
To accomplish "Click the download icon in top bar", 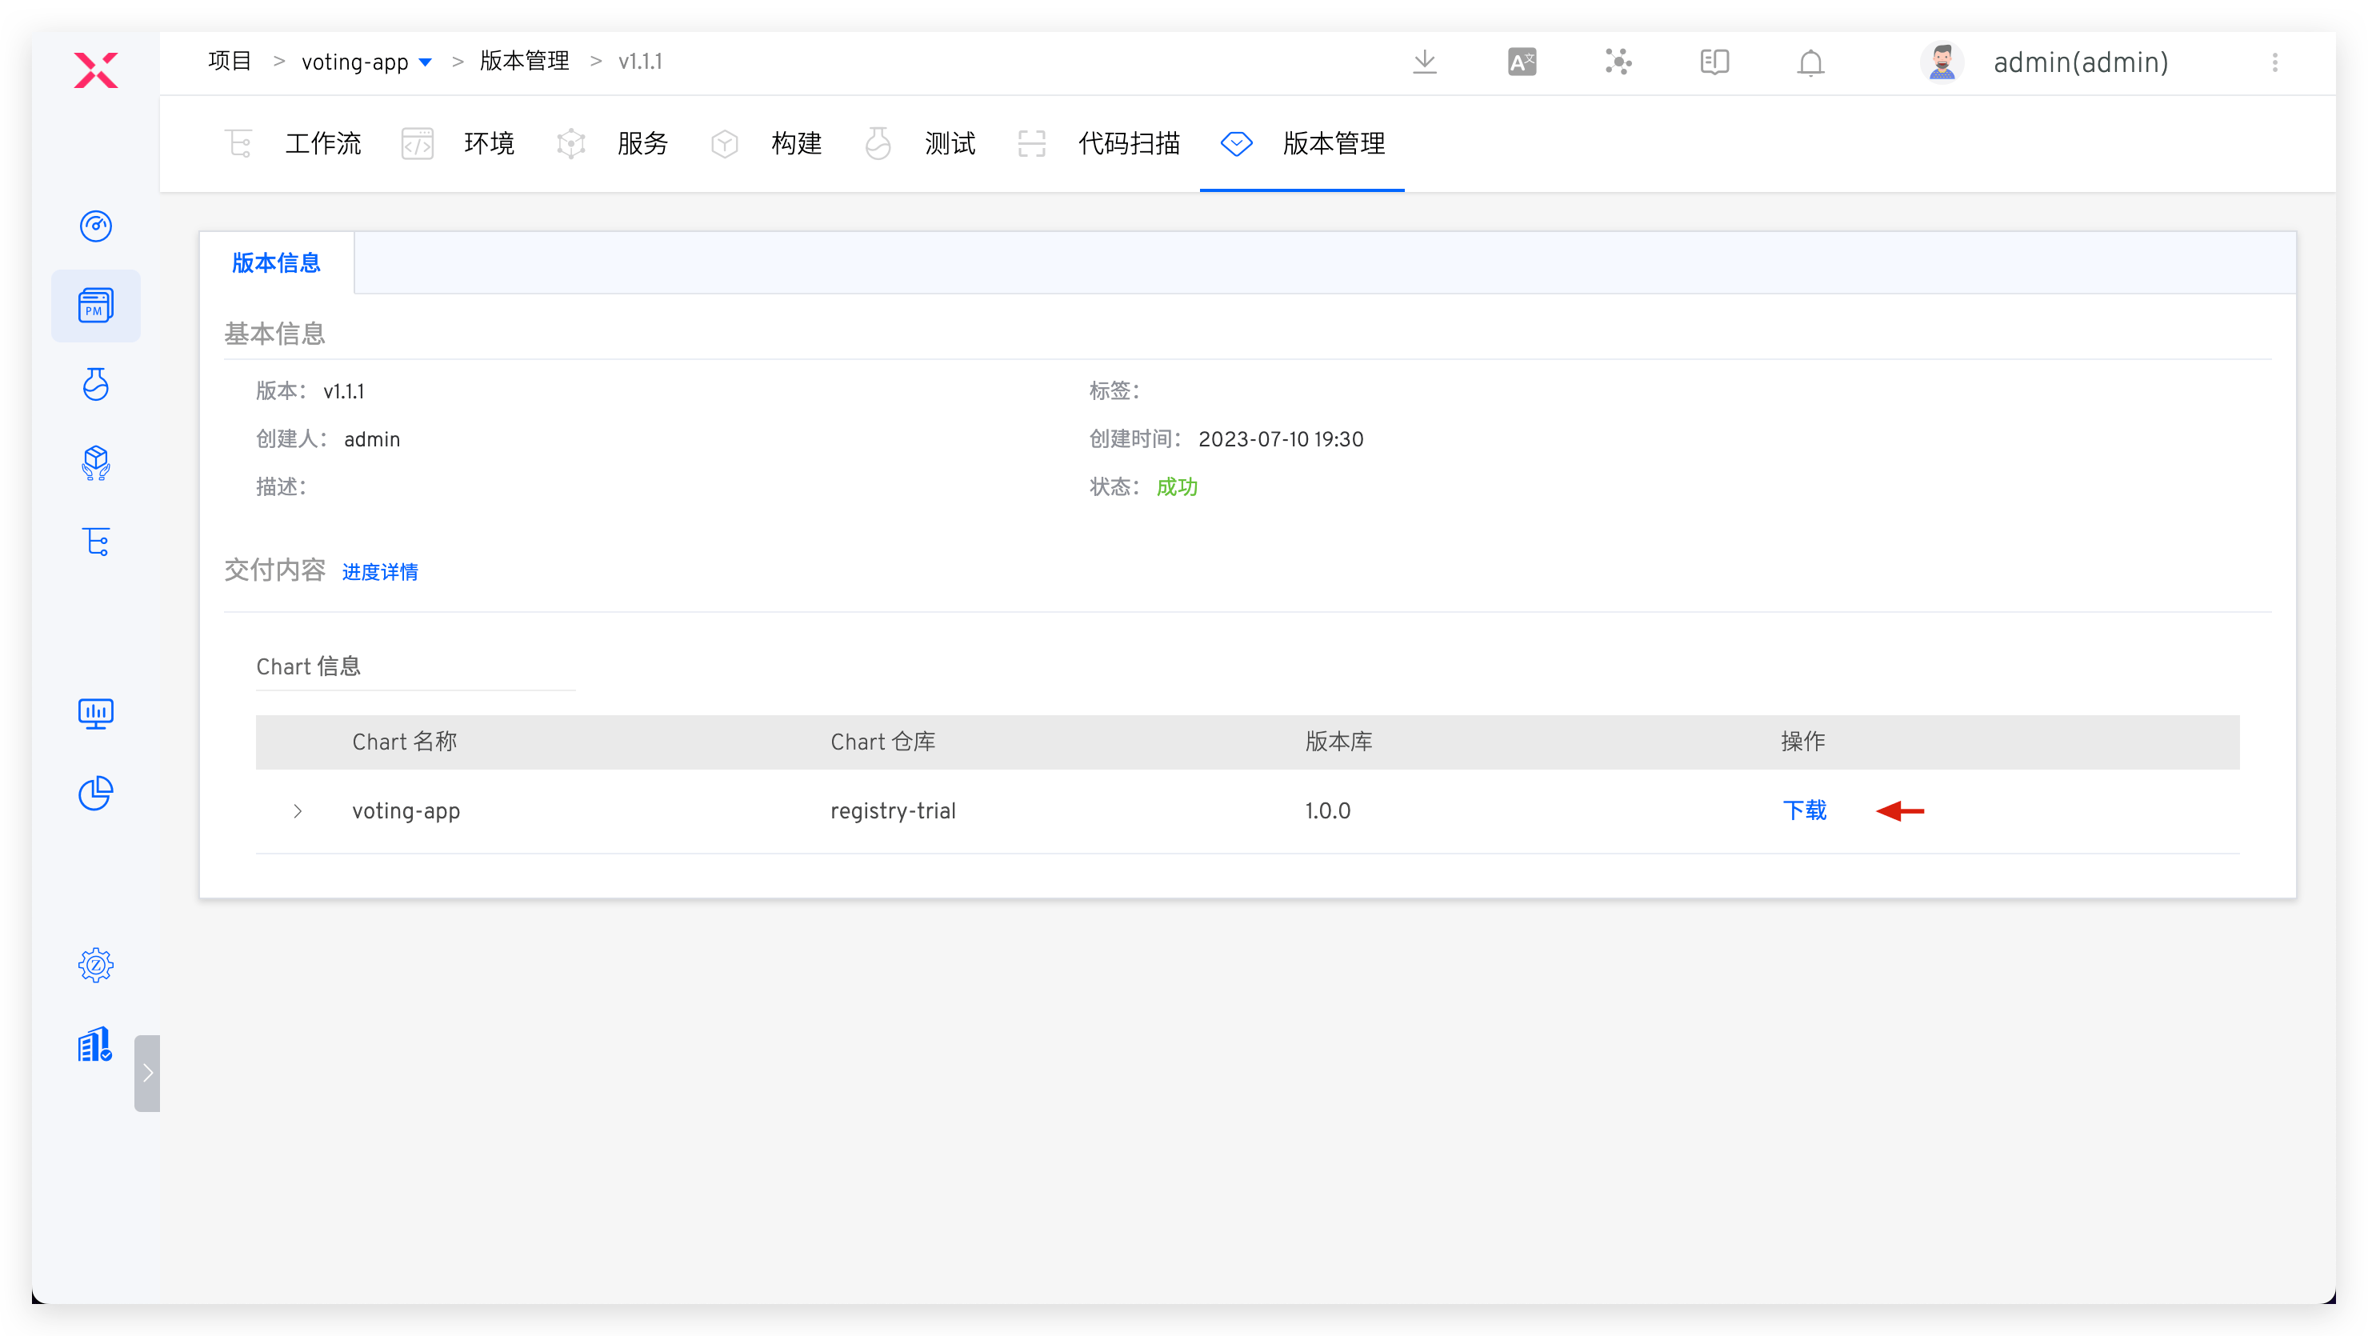I will [1425, 62].
